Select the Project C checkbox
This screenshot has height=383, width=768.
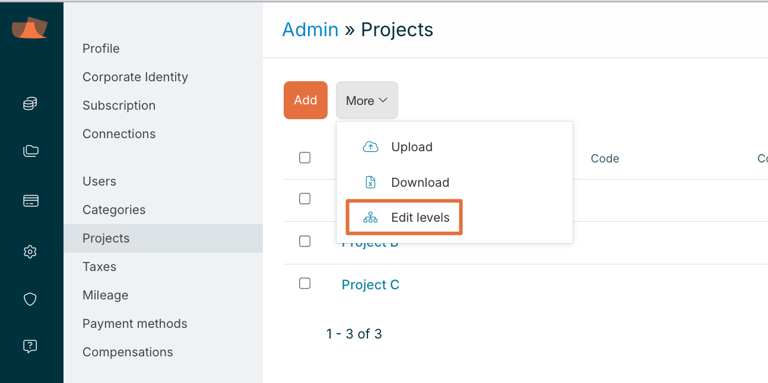pos(305,283)
